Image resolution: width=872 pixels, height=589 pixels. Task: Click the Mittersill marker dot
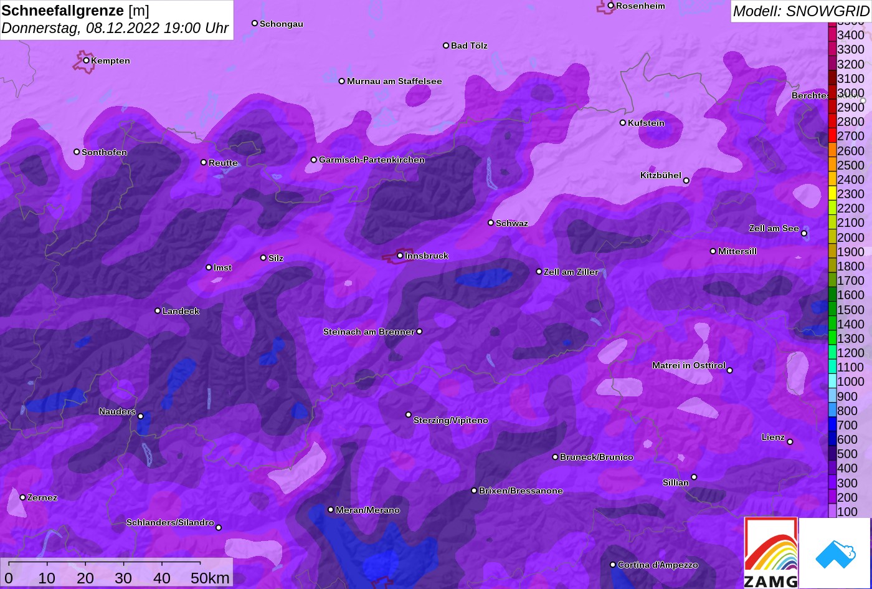pos(713,251)
